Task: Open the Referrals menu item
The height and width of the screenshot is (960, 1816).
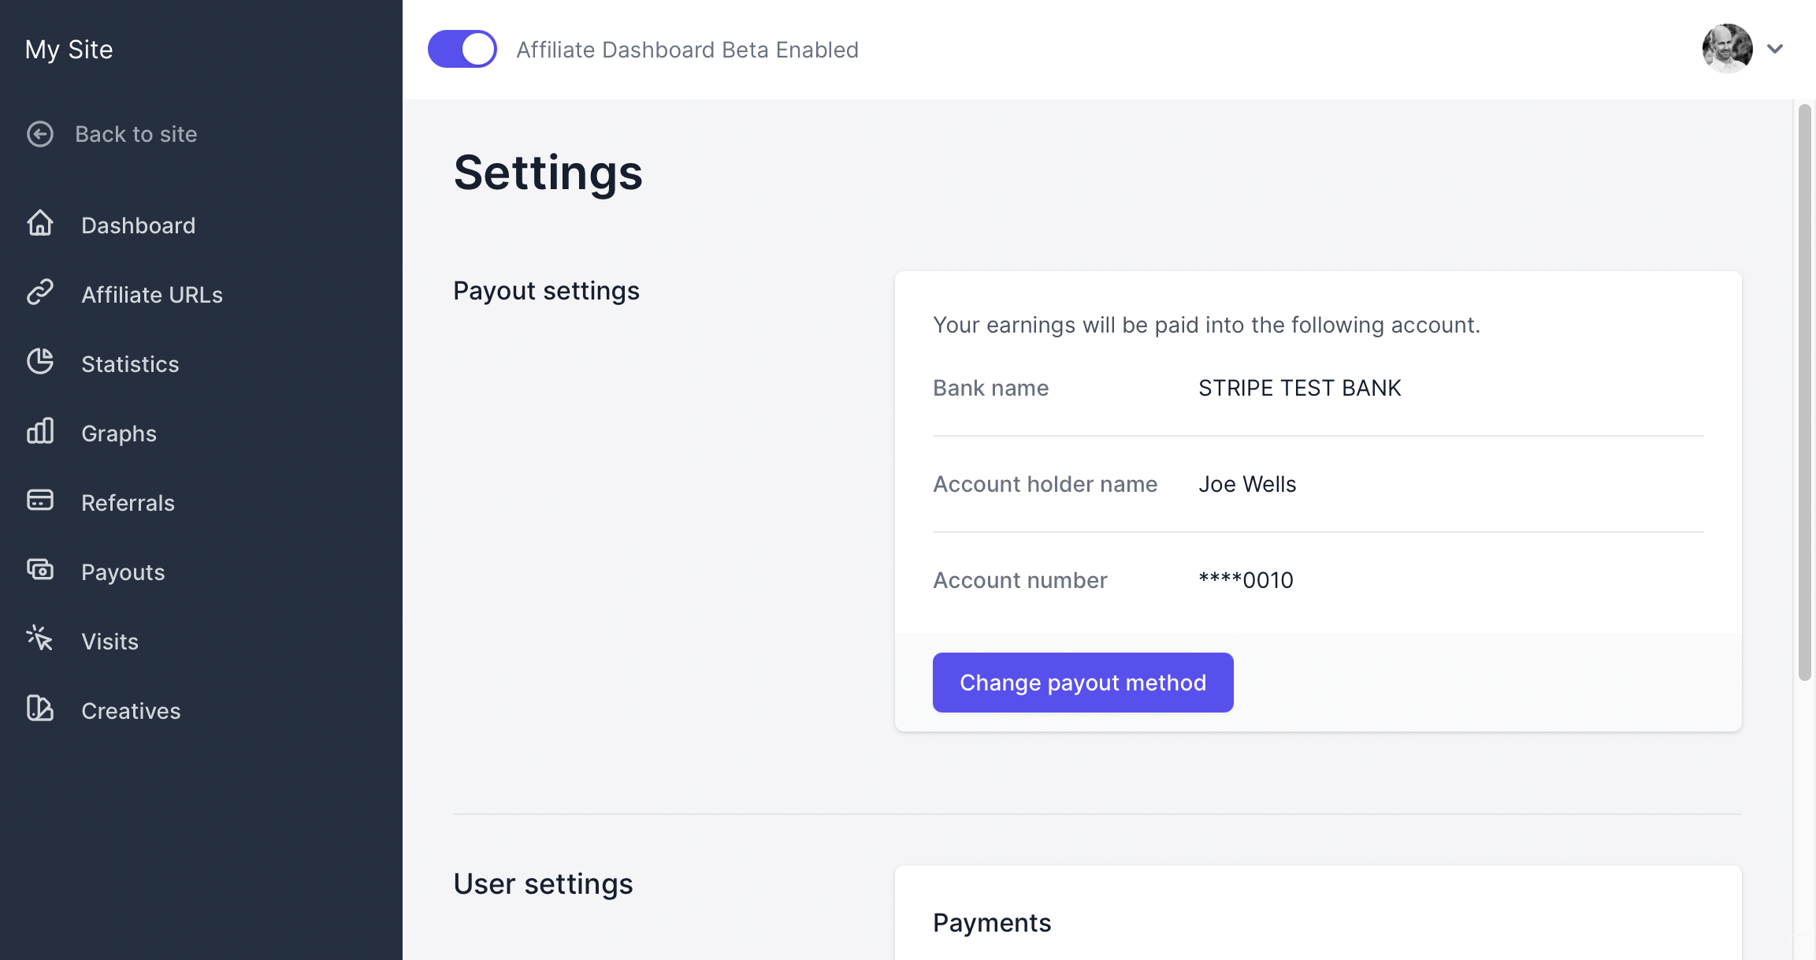Action: point(128,503)
